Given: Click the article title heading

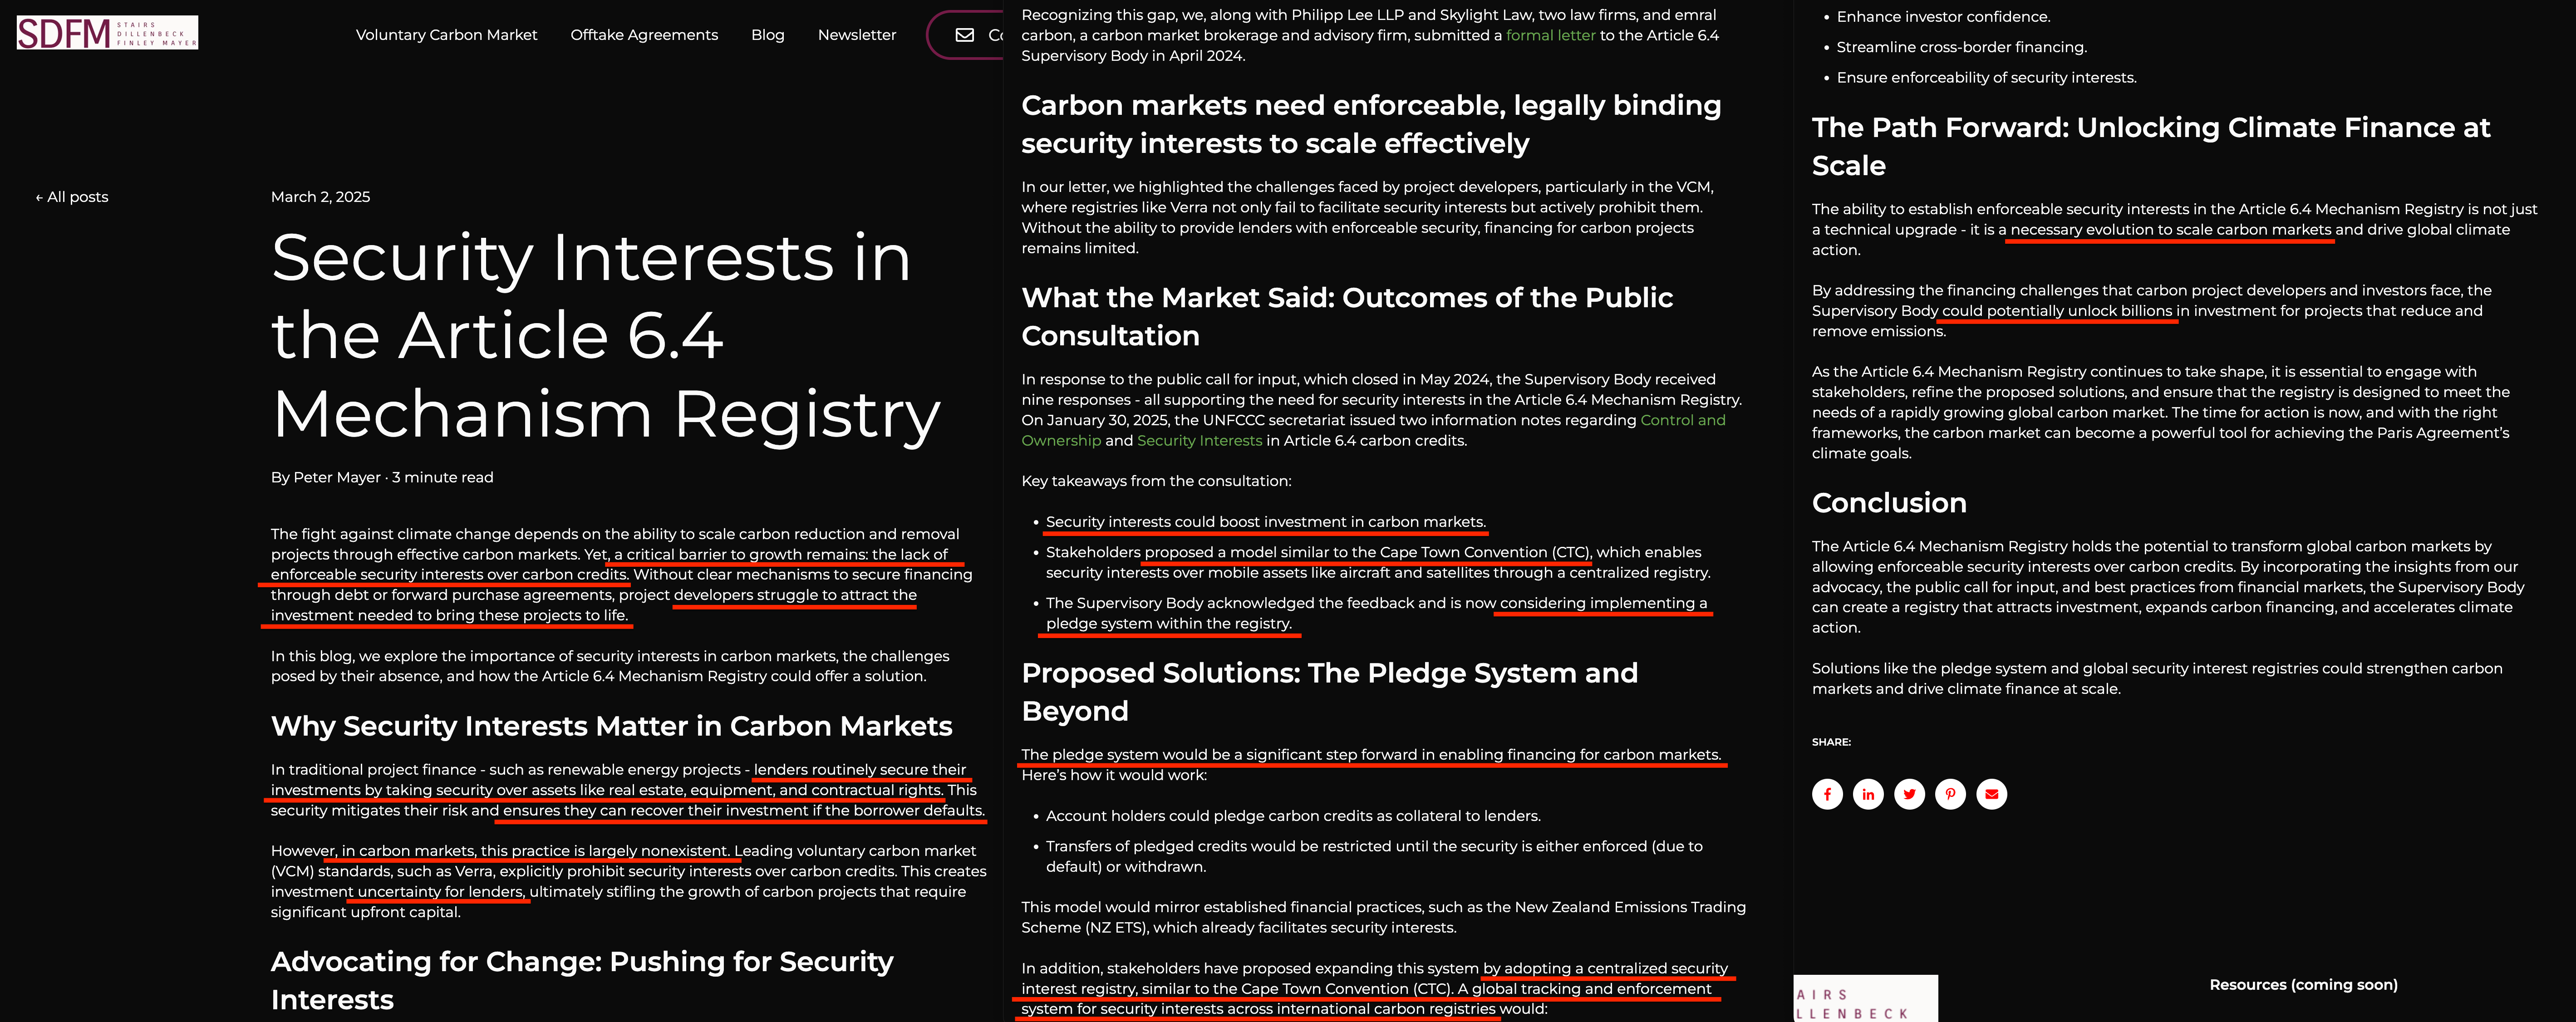Looking at the screenshot, I should [x=604, y=335].
